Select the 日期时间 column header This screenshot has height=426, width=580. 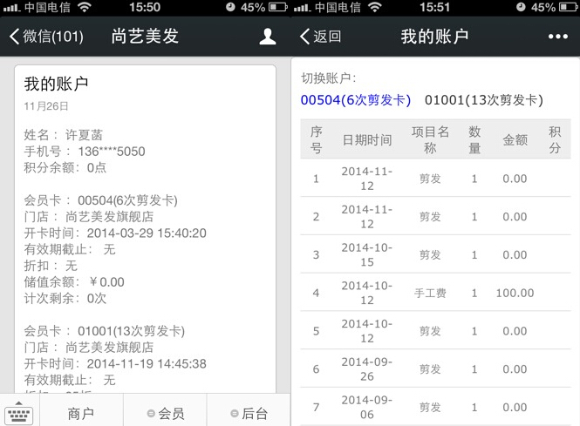tap(367, 139)
